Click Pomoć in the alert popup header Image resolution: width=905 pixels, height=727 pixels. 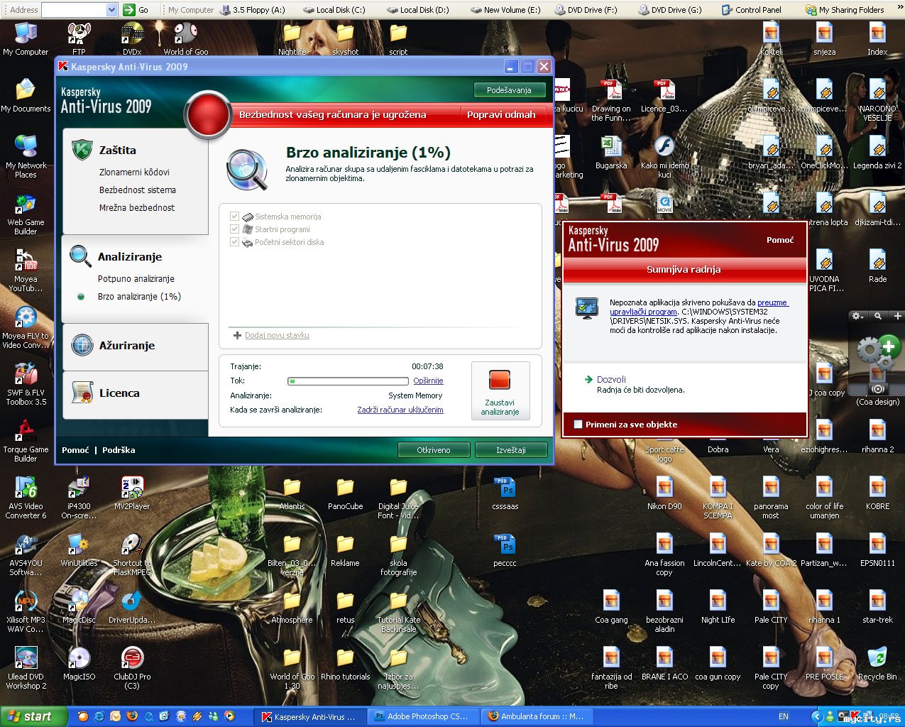[780, 240]
